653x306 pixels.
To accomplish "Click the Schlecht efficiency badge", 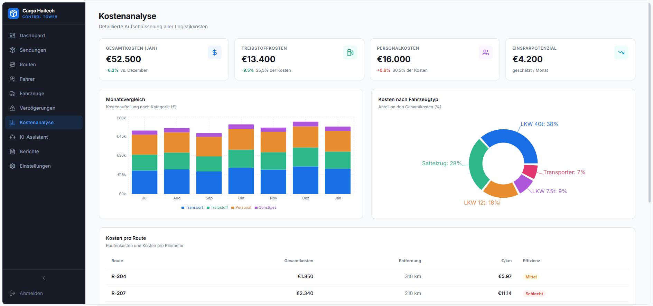I will pos(534,294).
